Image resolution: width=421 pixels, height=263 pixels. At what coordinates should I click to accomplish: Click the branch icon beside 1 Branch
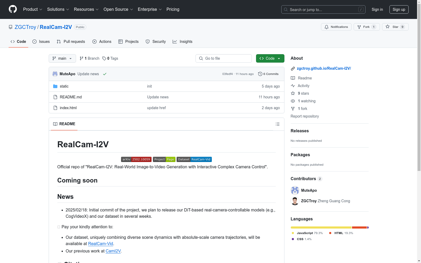click(x=82, y=58)
